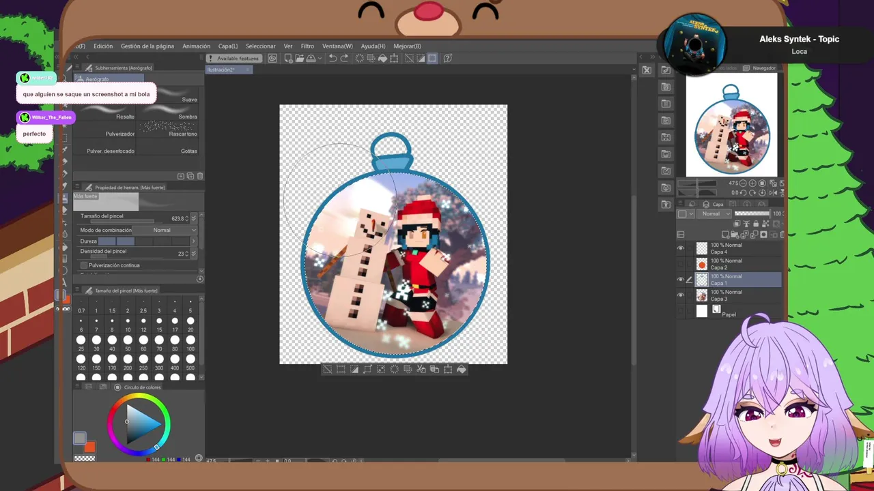Image resolution: width=874 pixels, height=491 pixels.
Task: Rotate canvas left in Navegador panel
Action: point(743,193)
